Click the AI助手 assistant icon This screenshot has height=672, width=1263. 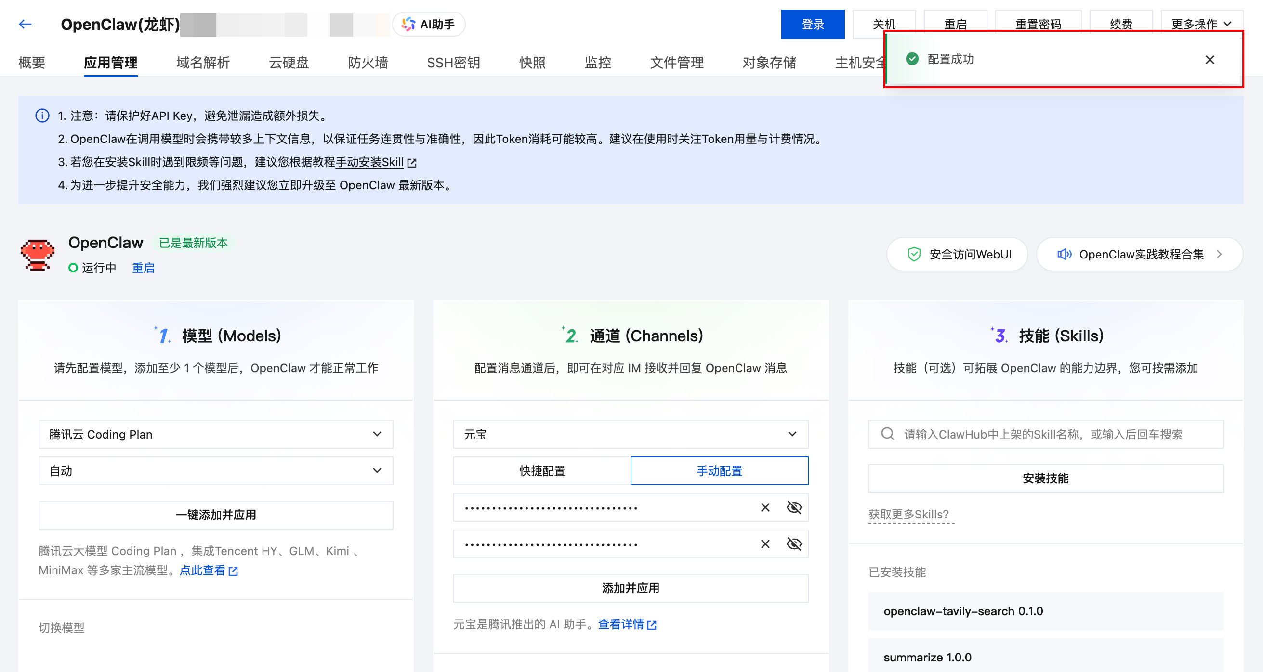[x=408, y=24]
